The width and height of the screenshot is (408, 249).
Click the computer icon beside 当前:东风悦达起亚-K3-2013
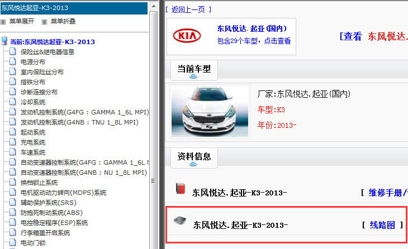click(4, 41)
